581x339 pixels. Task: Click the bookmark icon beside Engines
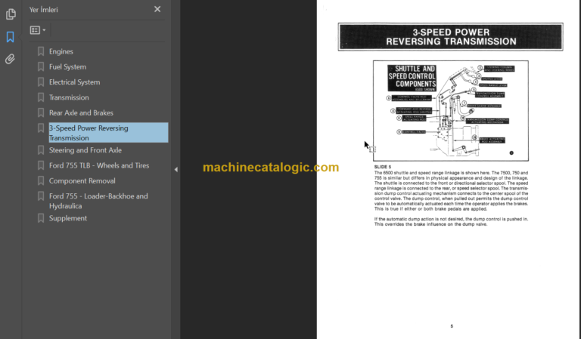(41, 51)
